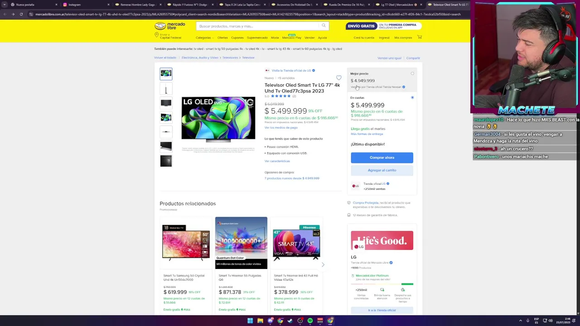Screen dimensions: 580x326
Task: Click Ir a la Tienda oficial button
Action: pos(382,310)
